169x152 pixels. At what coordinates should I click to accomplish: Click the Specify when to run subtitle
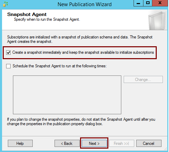[47, 19]
